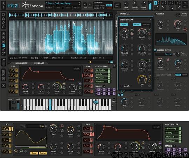Screen dimensions: 189x158
Task: Toggle Send in the Master Effects switch
Action: tap(178, 75)
